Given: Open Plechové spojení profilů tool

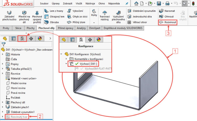Looking at the screenshot, I should tap(37, 17).
